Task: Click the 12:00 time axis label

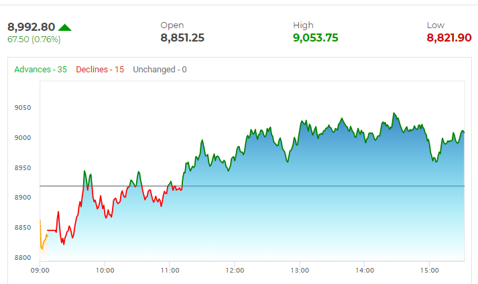Action: click(x=235, y=271)
